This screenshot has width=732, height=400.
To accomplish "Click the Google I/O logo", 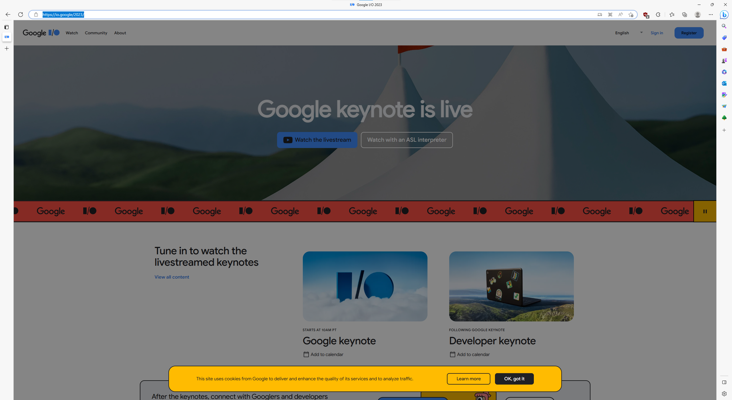I will point(41,33).
